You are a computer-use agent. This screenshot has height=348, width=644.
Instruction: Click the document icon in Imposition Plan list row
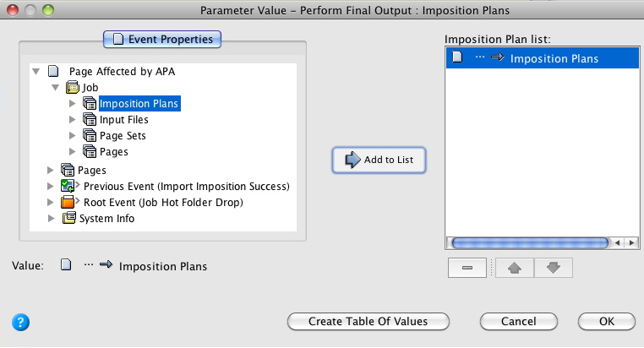[457, 57]
